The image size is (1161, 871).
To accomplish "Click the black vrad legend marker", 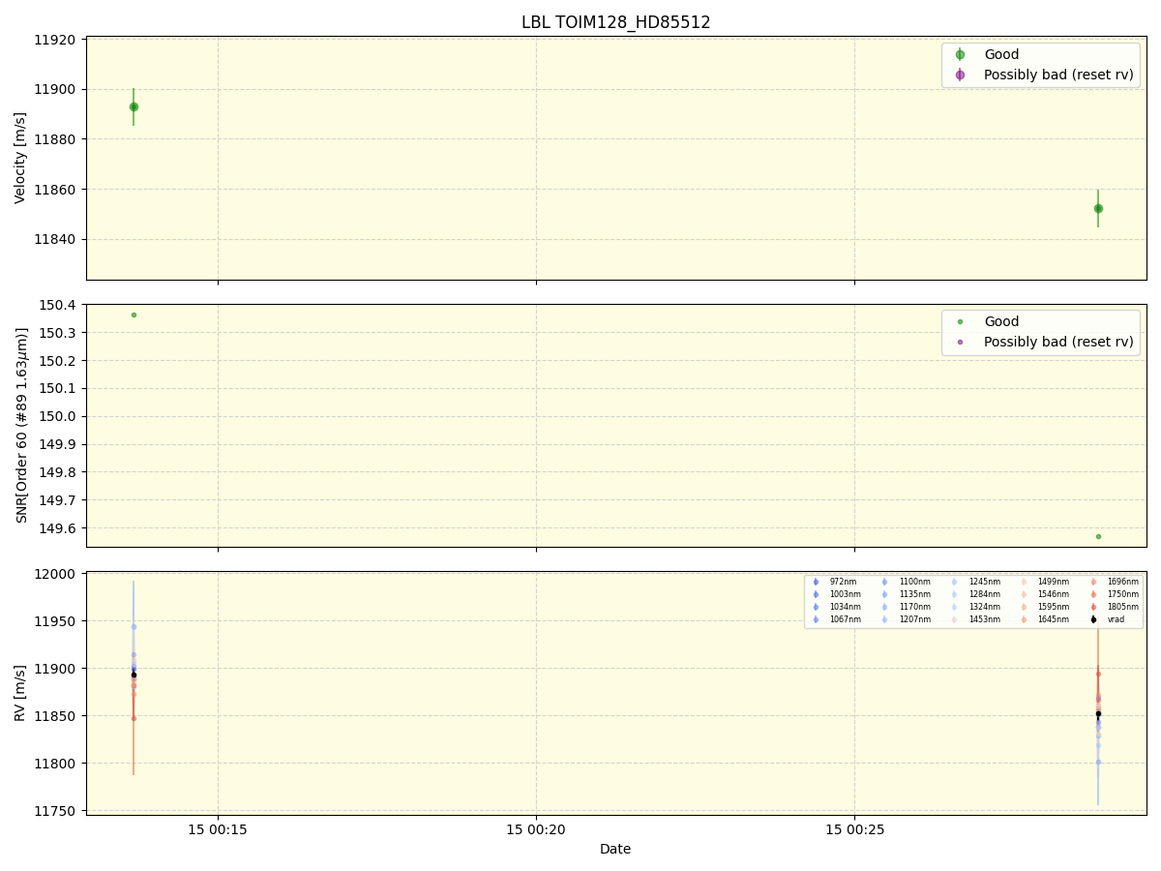I will pyautogui.click(x=1092, y=618).
